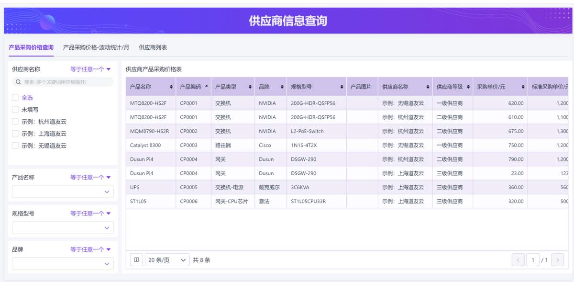The height and width of the screenshot is (282, 574).
Task: Open the column layout icon left of page size
Action: [136, 260]
